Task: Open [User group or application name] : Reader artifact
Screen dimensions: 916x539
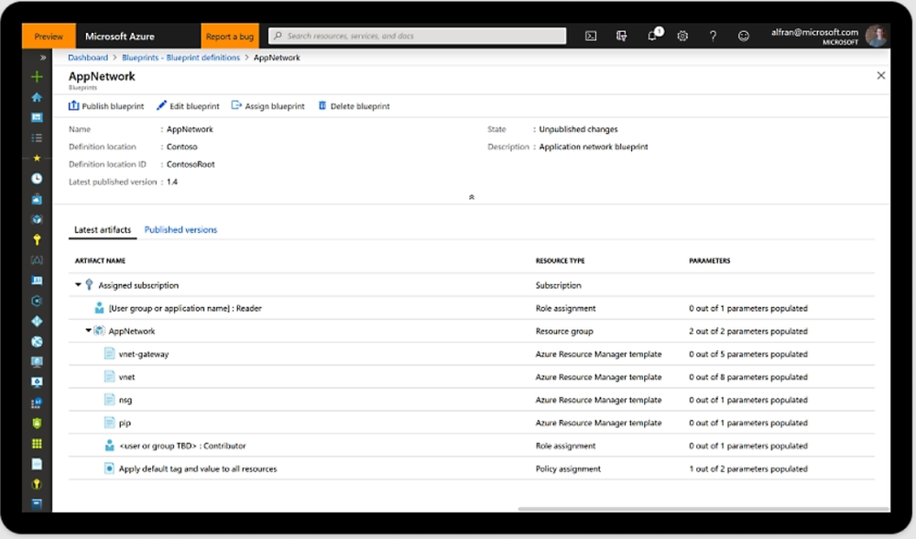Action: [x=185, y=308]
